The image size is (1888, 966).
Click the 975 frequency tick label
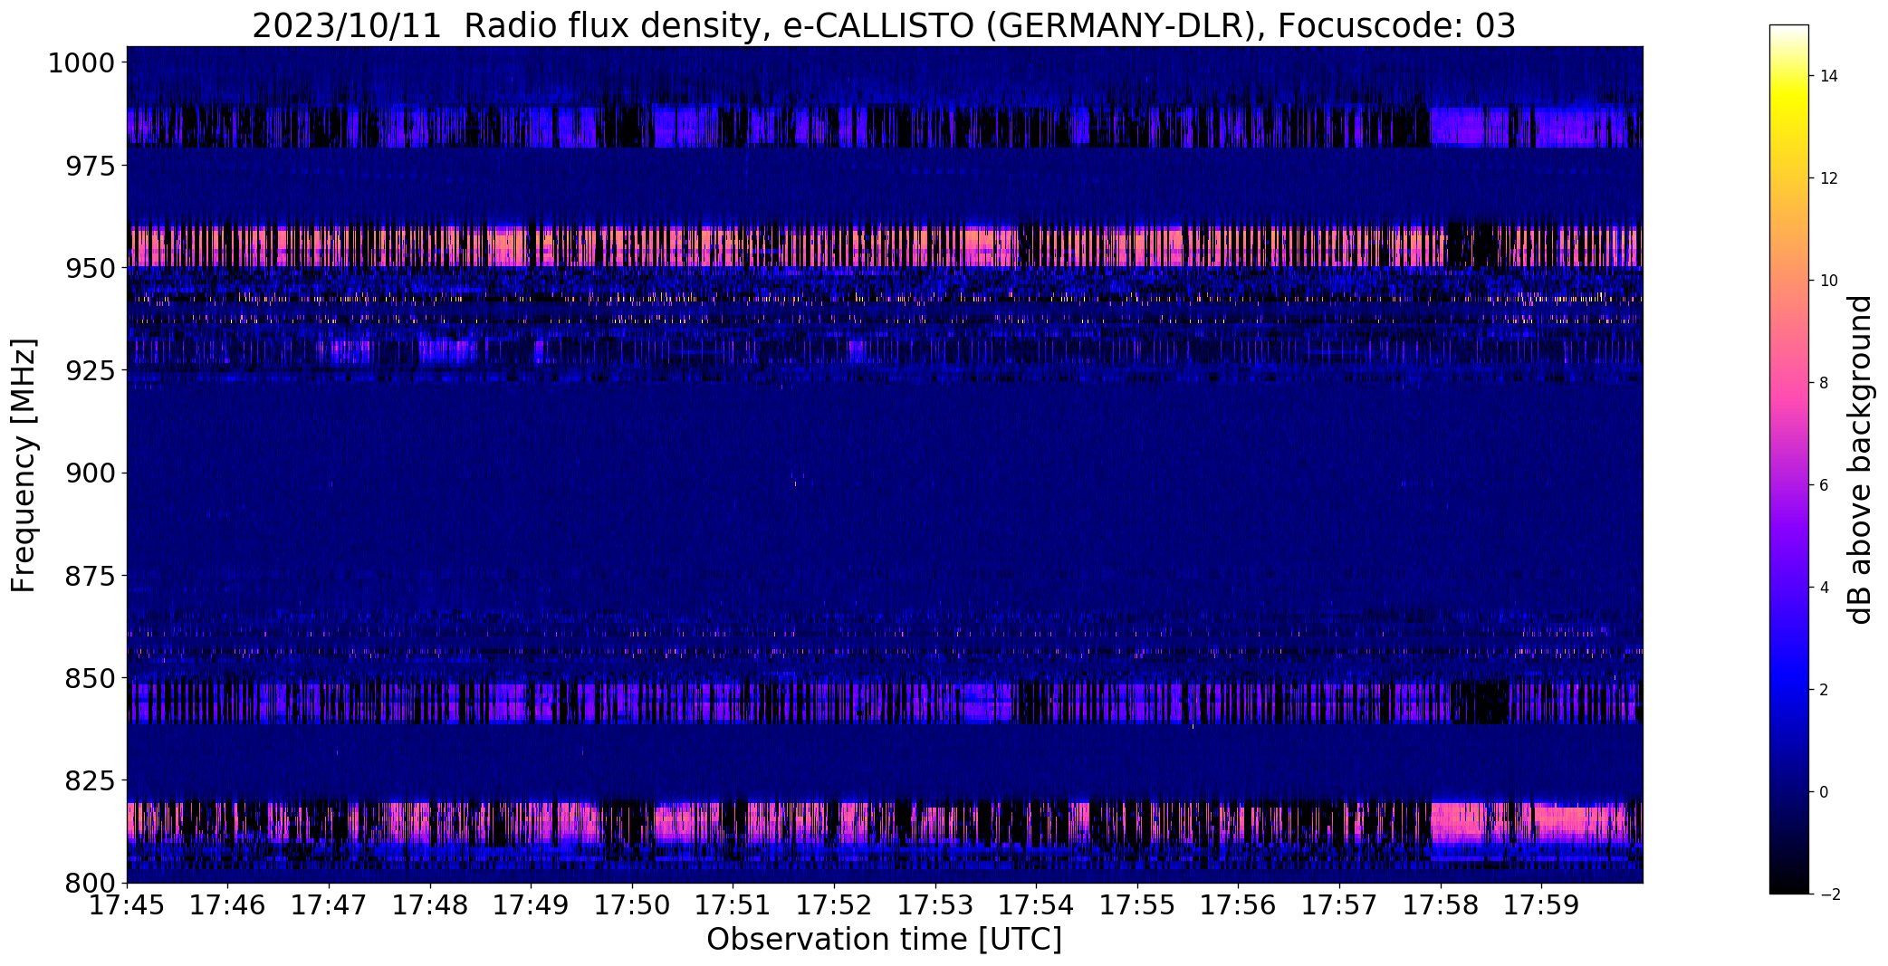(x=91, y=166)
